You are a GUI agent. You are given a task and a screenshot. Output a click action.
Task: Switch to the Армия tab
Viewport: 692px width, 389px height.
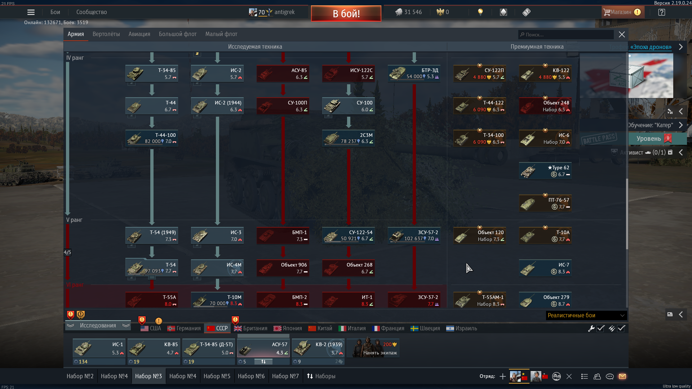[76, 34]
